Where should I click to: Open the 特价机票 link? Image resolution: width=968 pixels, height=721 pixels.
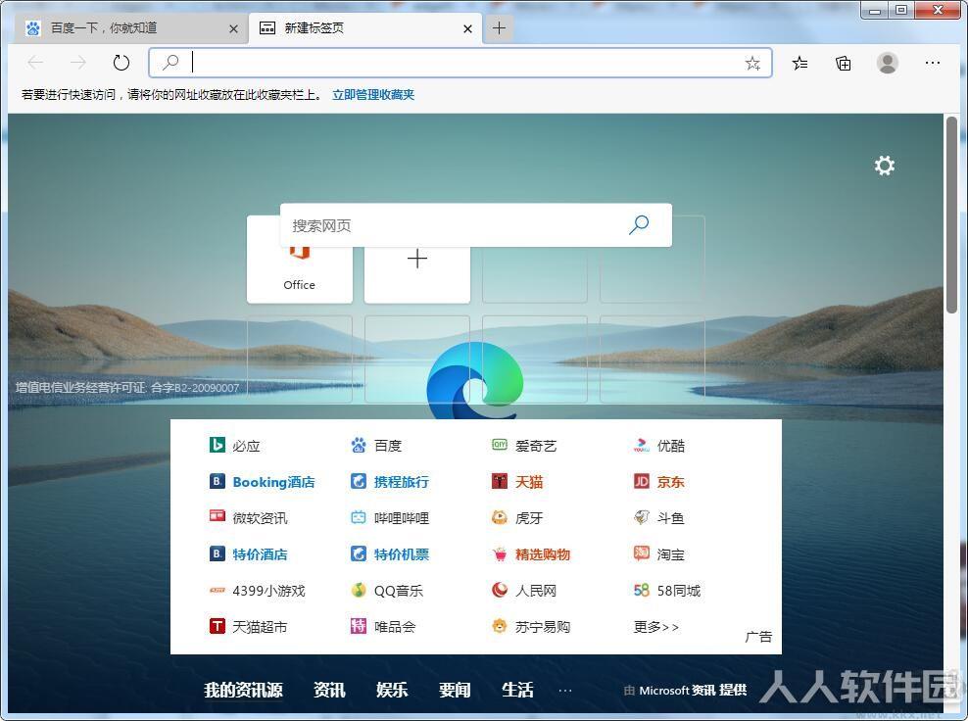[x=402, y=554]
